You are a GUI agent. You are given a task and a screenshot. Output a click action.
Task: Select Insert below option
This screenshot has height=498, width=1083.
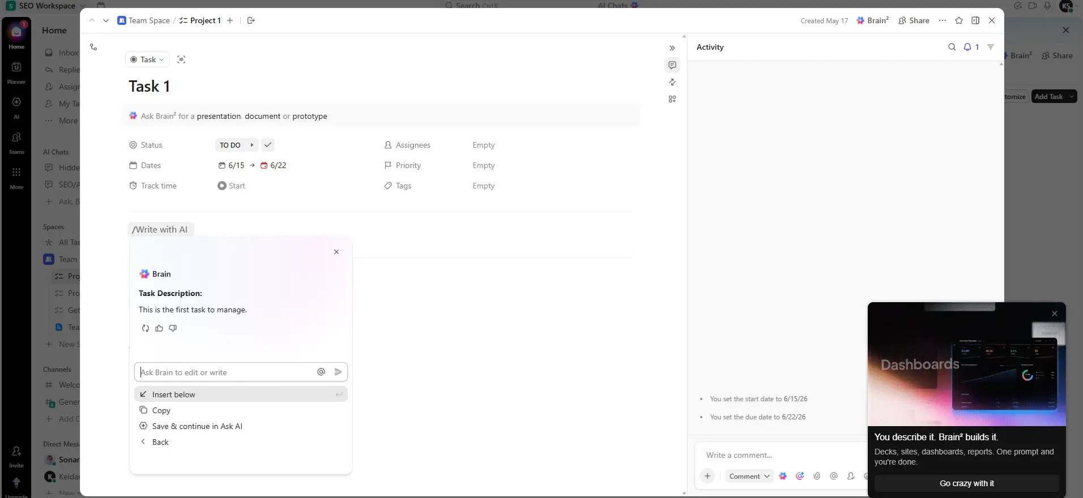pyautogui.click(x=241, y=394)
